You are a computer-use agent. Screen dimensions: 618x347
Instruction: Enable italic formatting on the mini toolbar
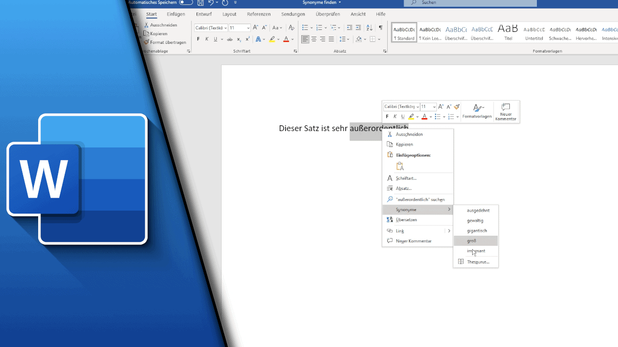coord(395,116)
